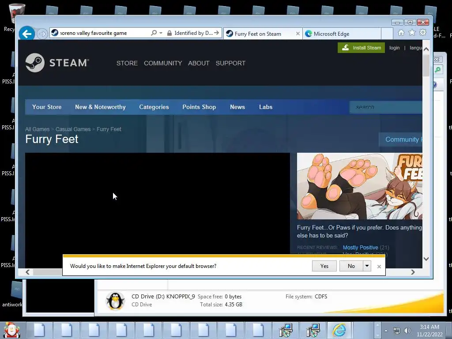The width and height of the screenshot is (452, 339).
Task: Click the Internet Explorer taskbar icon
Action: click(x=339, y=330)
